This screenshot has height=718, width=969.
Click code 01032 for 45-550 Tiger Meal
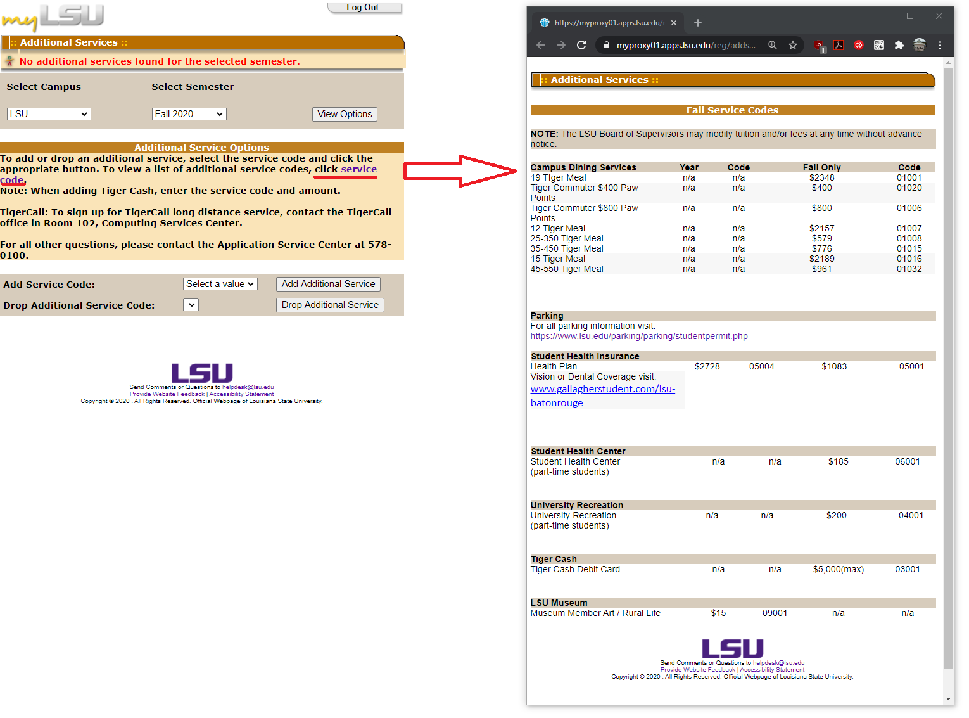909,269
